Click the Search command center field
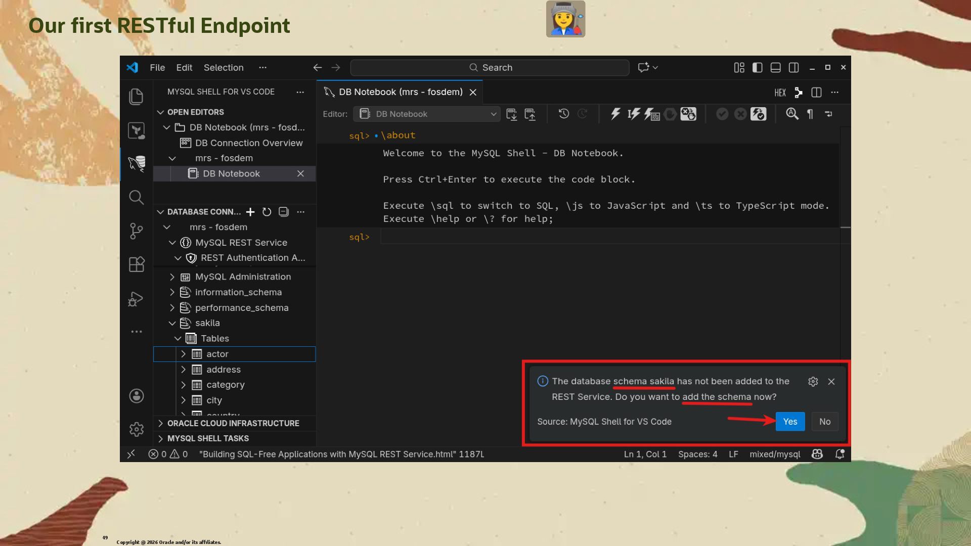 490,67
